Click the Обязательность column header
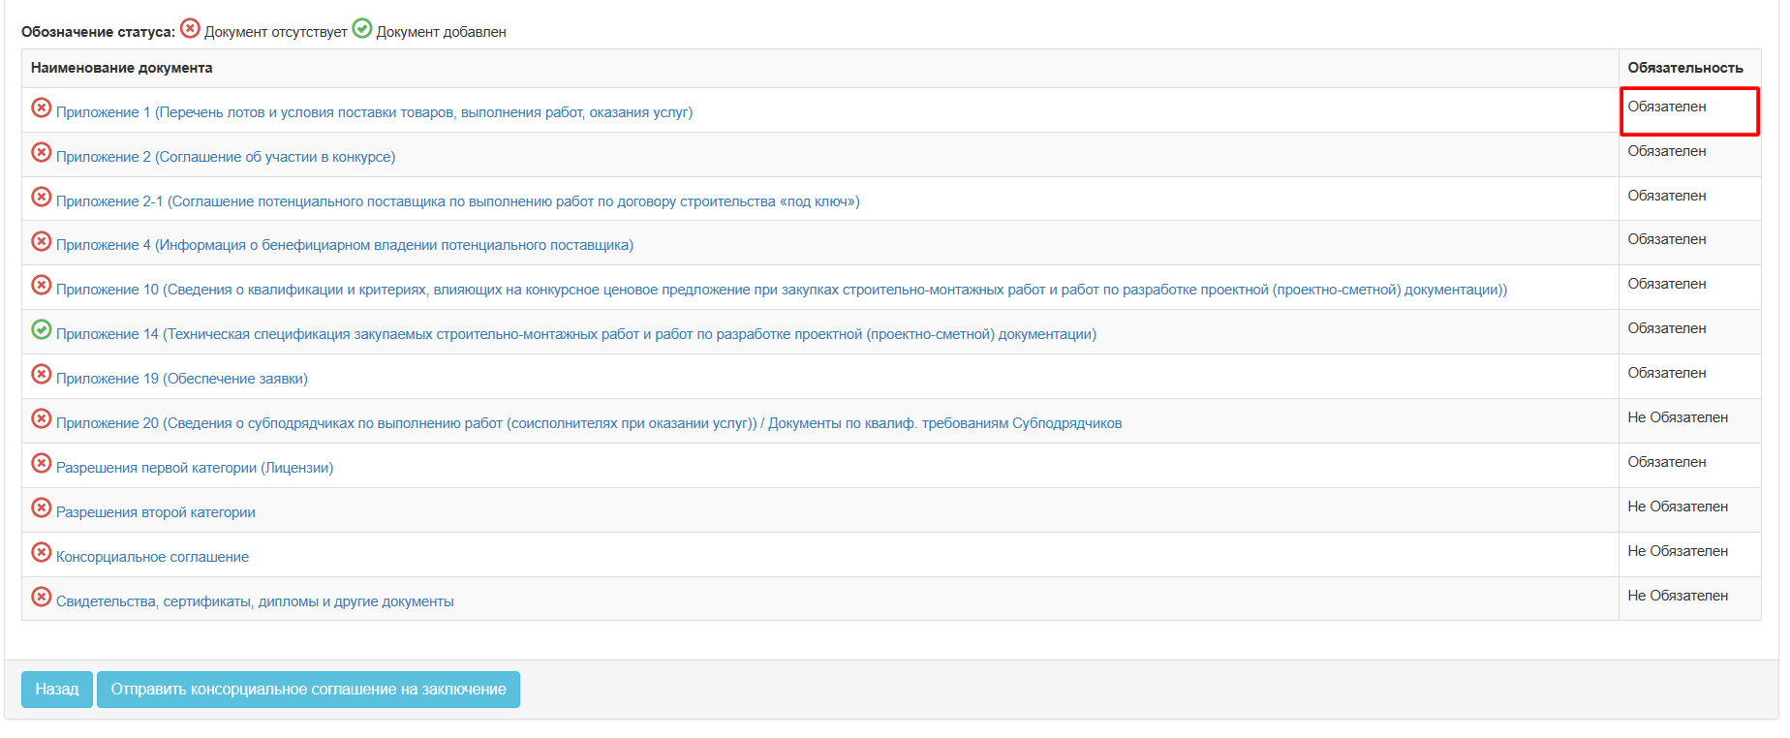The height and width of the screenshot is (738, 1790). (x=1684, y=68)
